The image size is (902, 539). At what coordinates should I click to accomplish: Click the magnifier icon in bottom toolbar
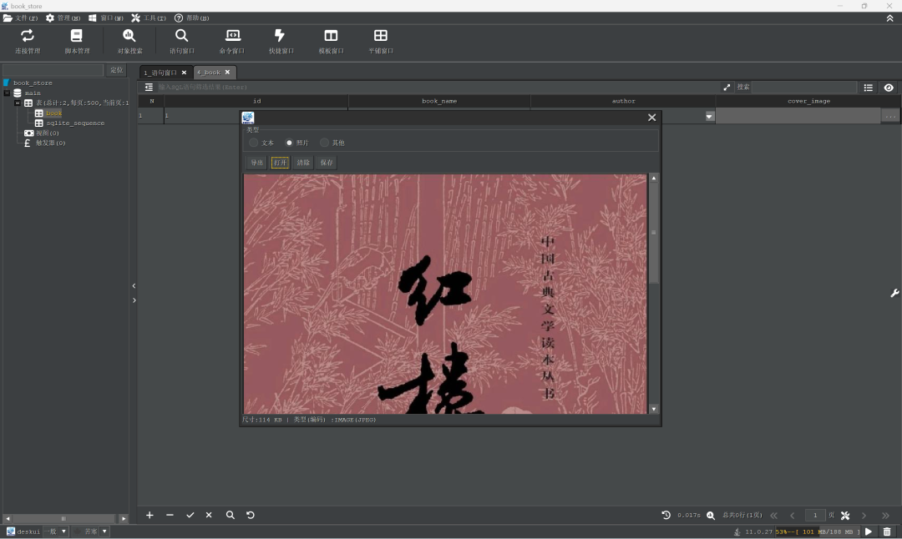[231, 515]
